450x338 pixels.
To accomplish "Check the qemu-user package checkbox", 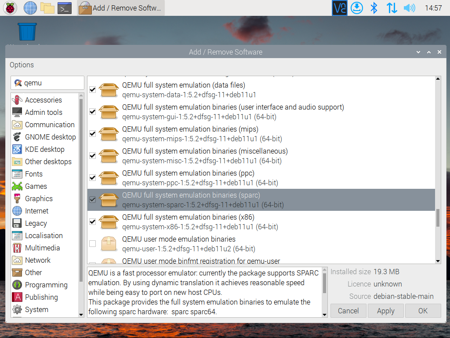I will [92, 244].
